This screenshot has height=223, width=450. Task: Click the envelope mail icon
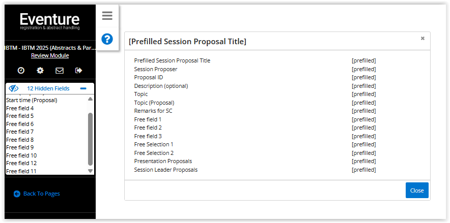[60, 71]
